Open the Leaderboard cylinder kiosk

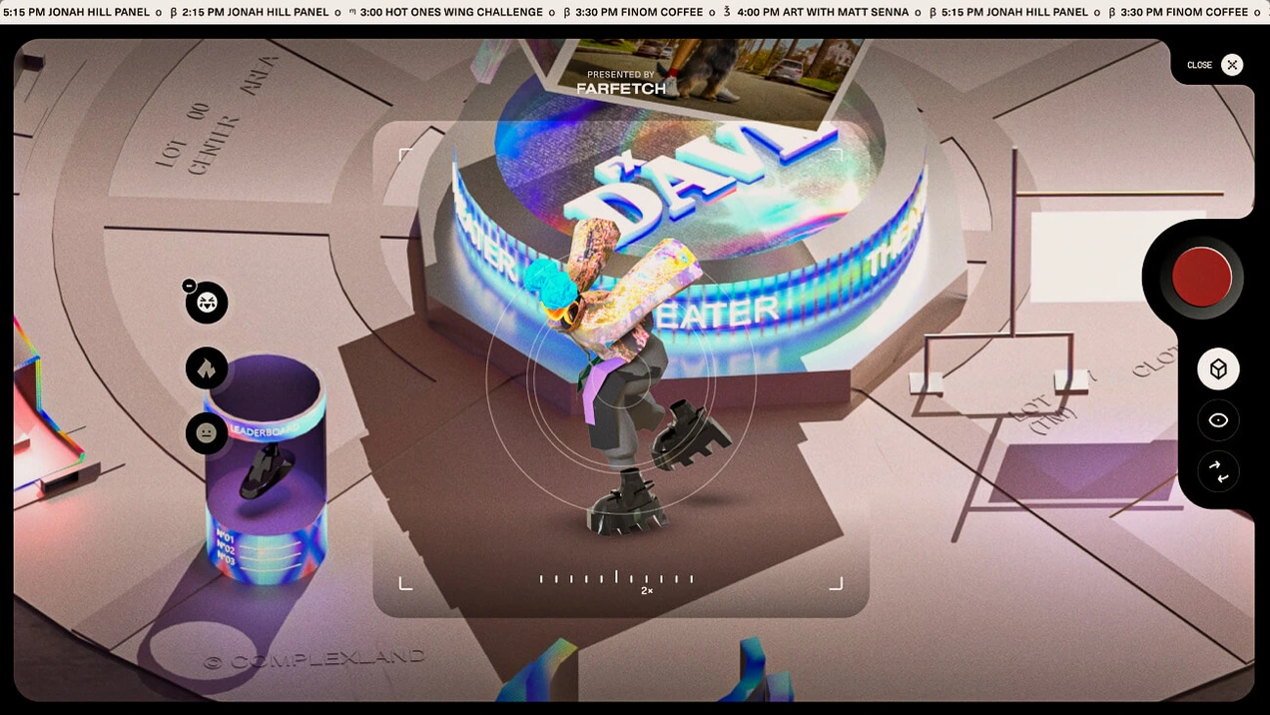click(266, 469)
